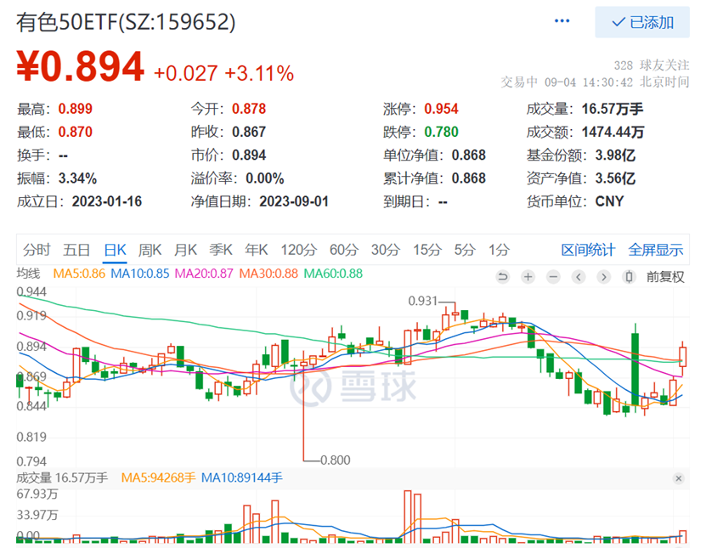This screenshot has height=548, width=706.
Task: Click the 已添加 added button
Action: [642, 22]
